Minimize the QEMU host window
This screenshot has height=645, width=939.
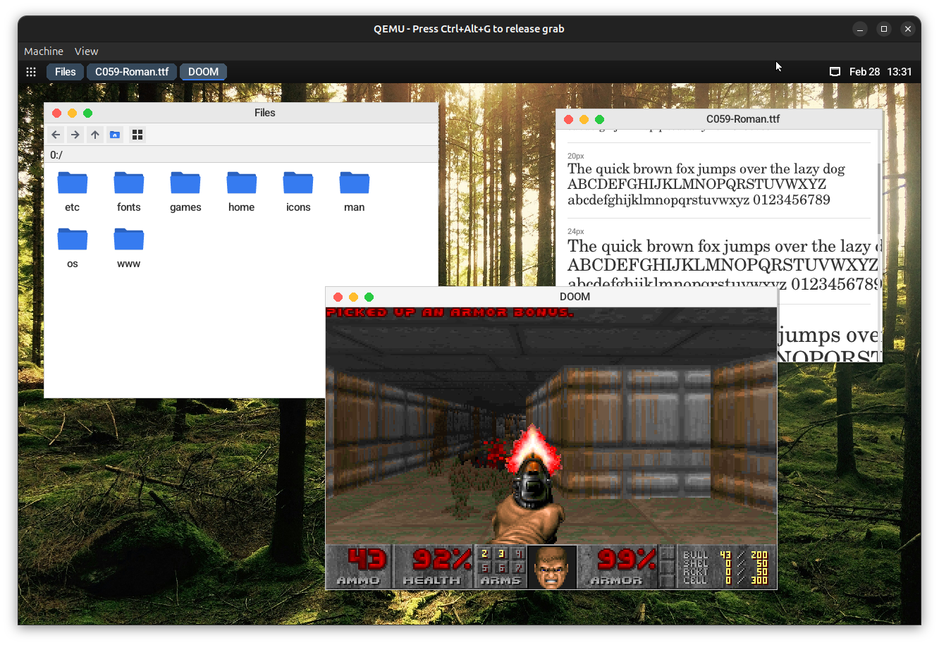tap(860, 29)
